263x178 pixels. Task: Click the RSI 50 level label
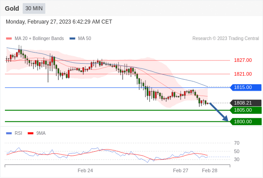[237, 151]
